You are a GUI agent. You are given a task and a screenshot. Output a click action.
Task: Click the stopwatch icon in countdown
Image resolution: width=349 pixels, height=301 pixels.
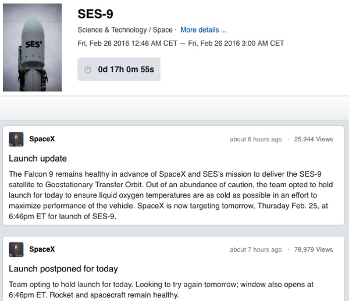pyautogui.click(x=88, y=69)
